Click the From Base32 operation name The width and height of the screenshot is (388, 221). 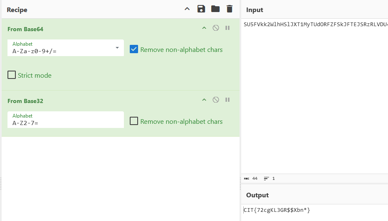point(25,101)
